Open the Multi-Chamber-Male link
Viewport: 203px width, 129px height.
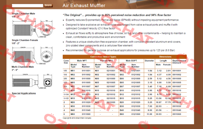pyautogui.click(x=23, y=67)
